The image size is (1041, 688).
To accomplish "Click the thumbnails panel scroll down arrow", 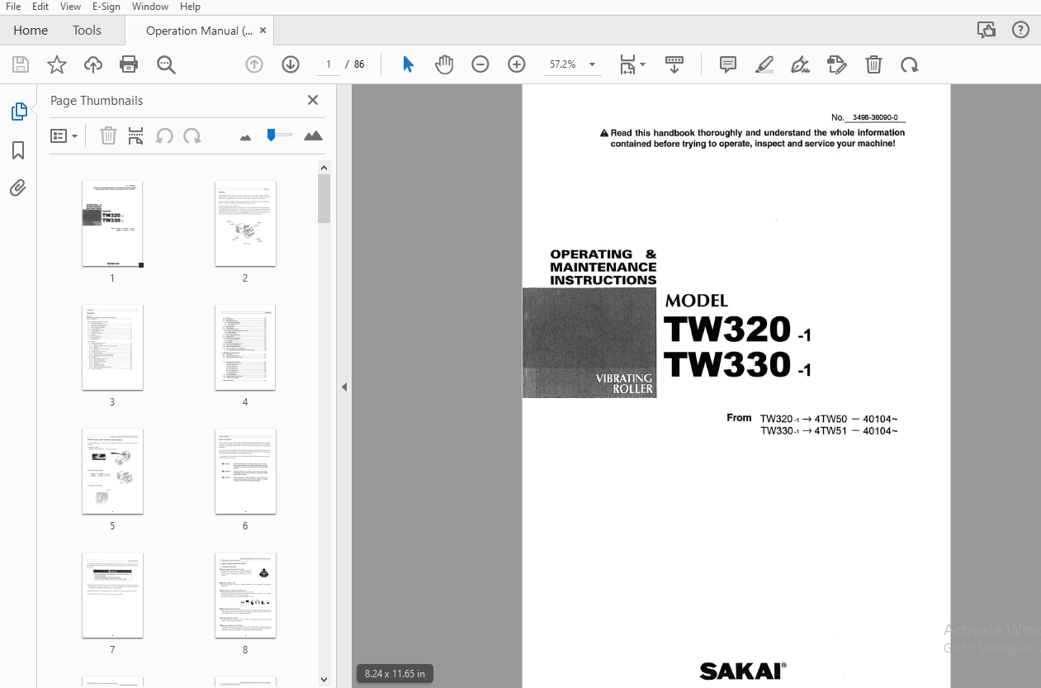I will click(x=324, y=680).
